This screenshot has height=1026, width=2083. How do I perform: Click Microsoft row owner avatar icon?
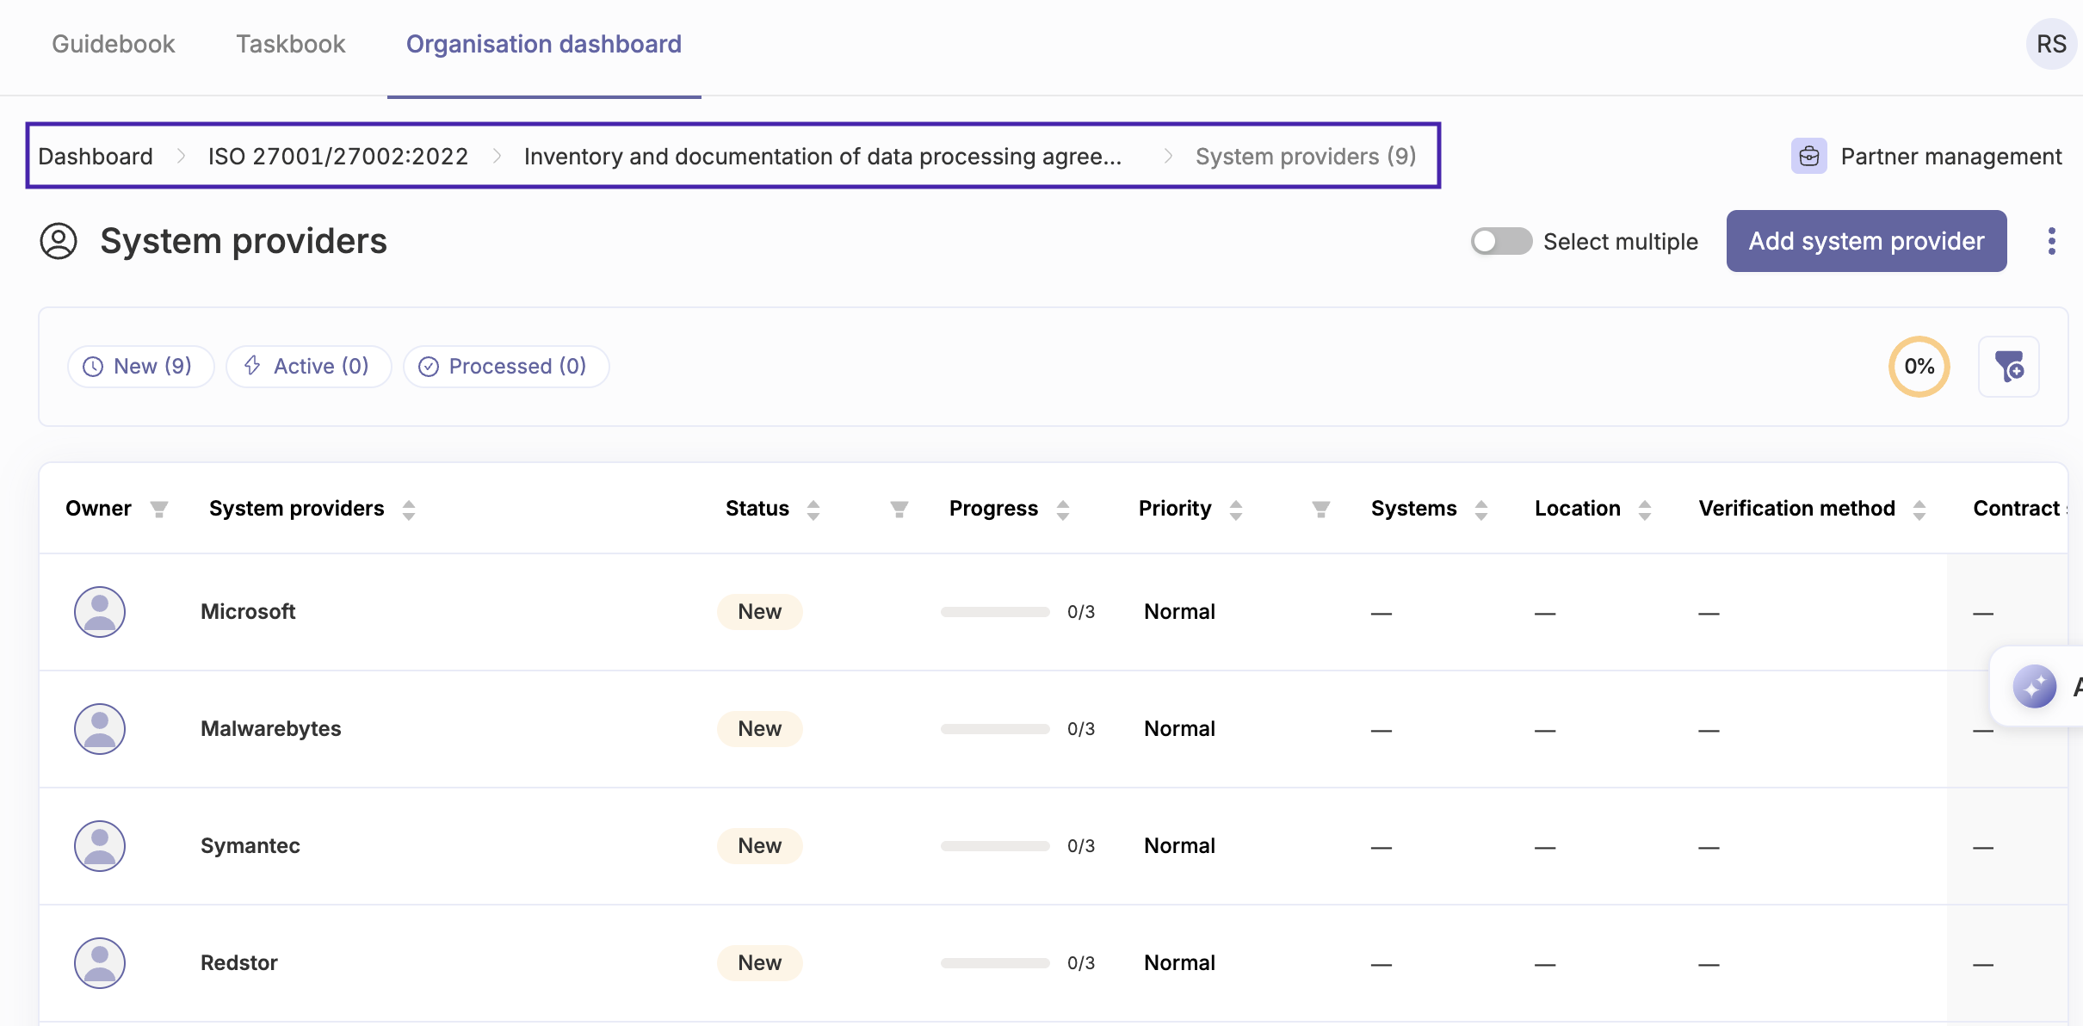100,612
